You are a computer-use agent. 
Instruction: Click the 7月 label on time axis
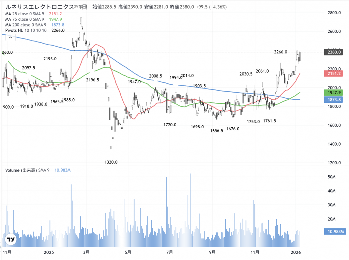click(x=169, y=252)
